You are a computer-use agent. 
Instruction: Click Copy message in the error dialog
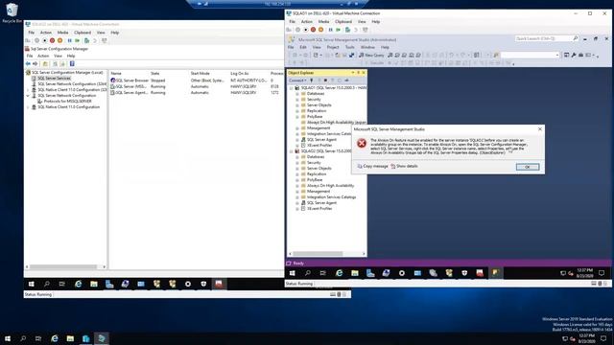[372, 166]
